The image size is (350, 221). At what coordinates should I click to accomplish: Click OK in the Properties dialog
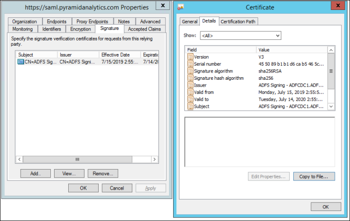coord(83,188)
